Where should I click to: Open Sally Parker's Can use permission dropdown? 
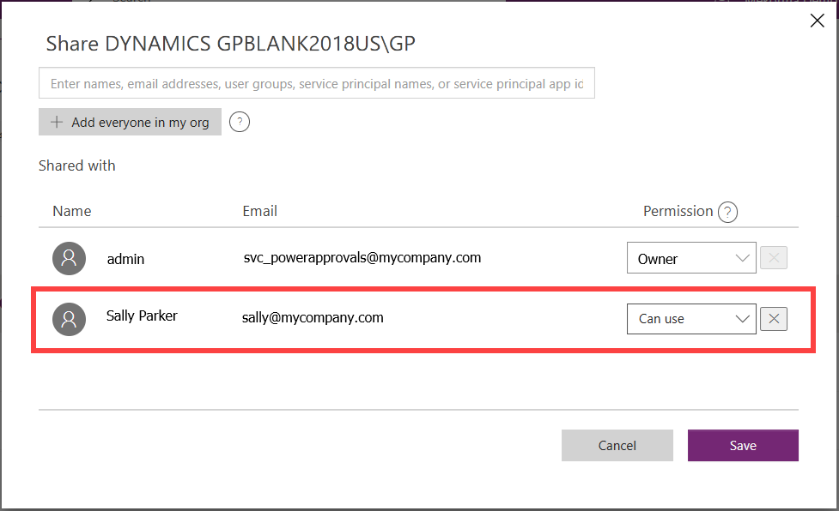[x=691, y=319]
